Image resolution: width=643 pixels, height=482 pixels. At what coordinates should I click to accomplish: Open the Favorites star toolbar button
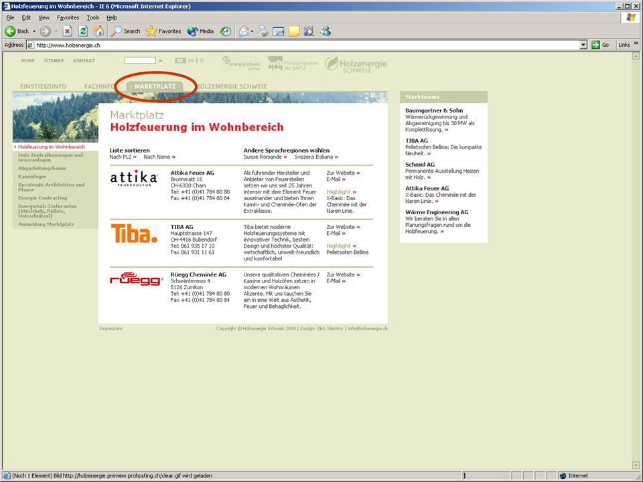click(163, 31)
